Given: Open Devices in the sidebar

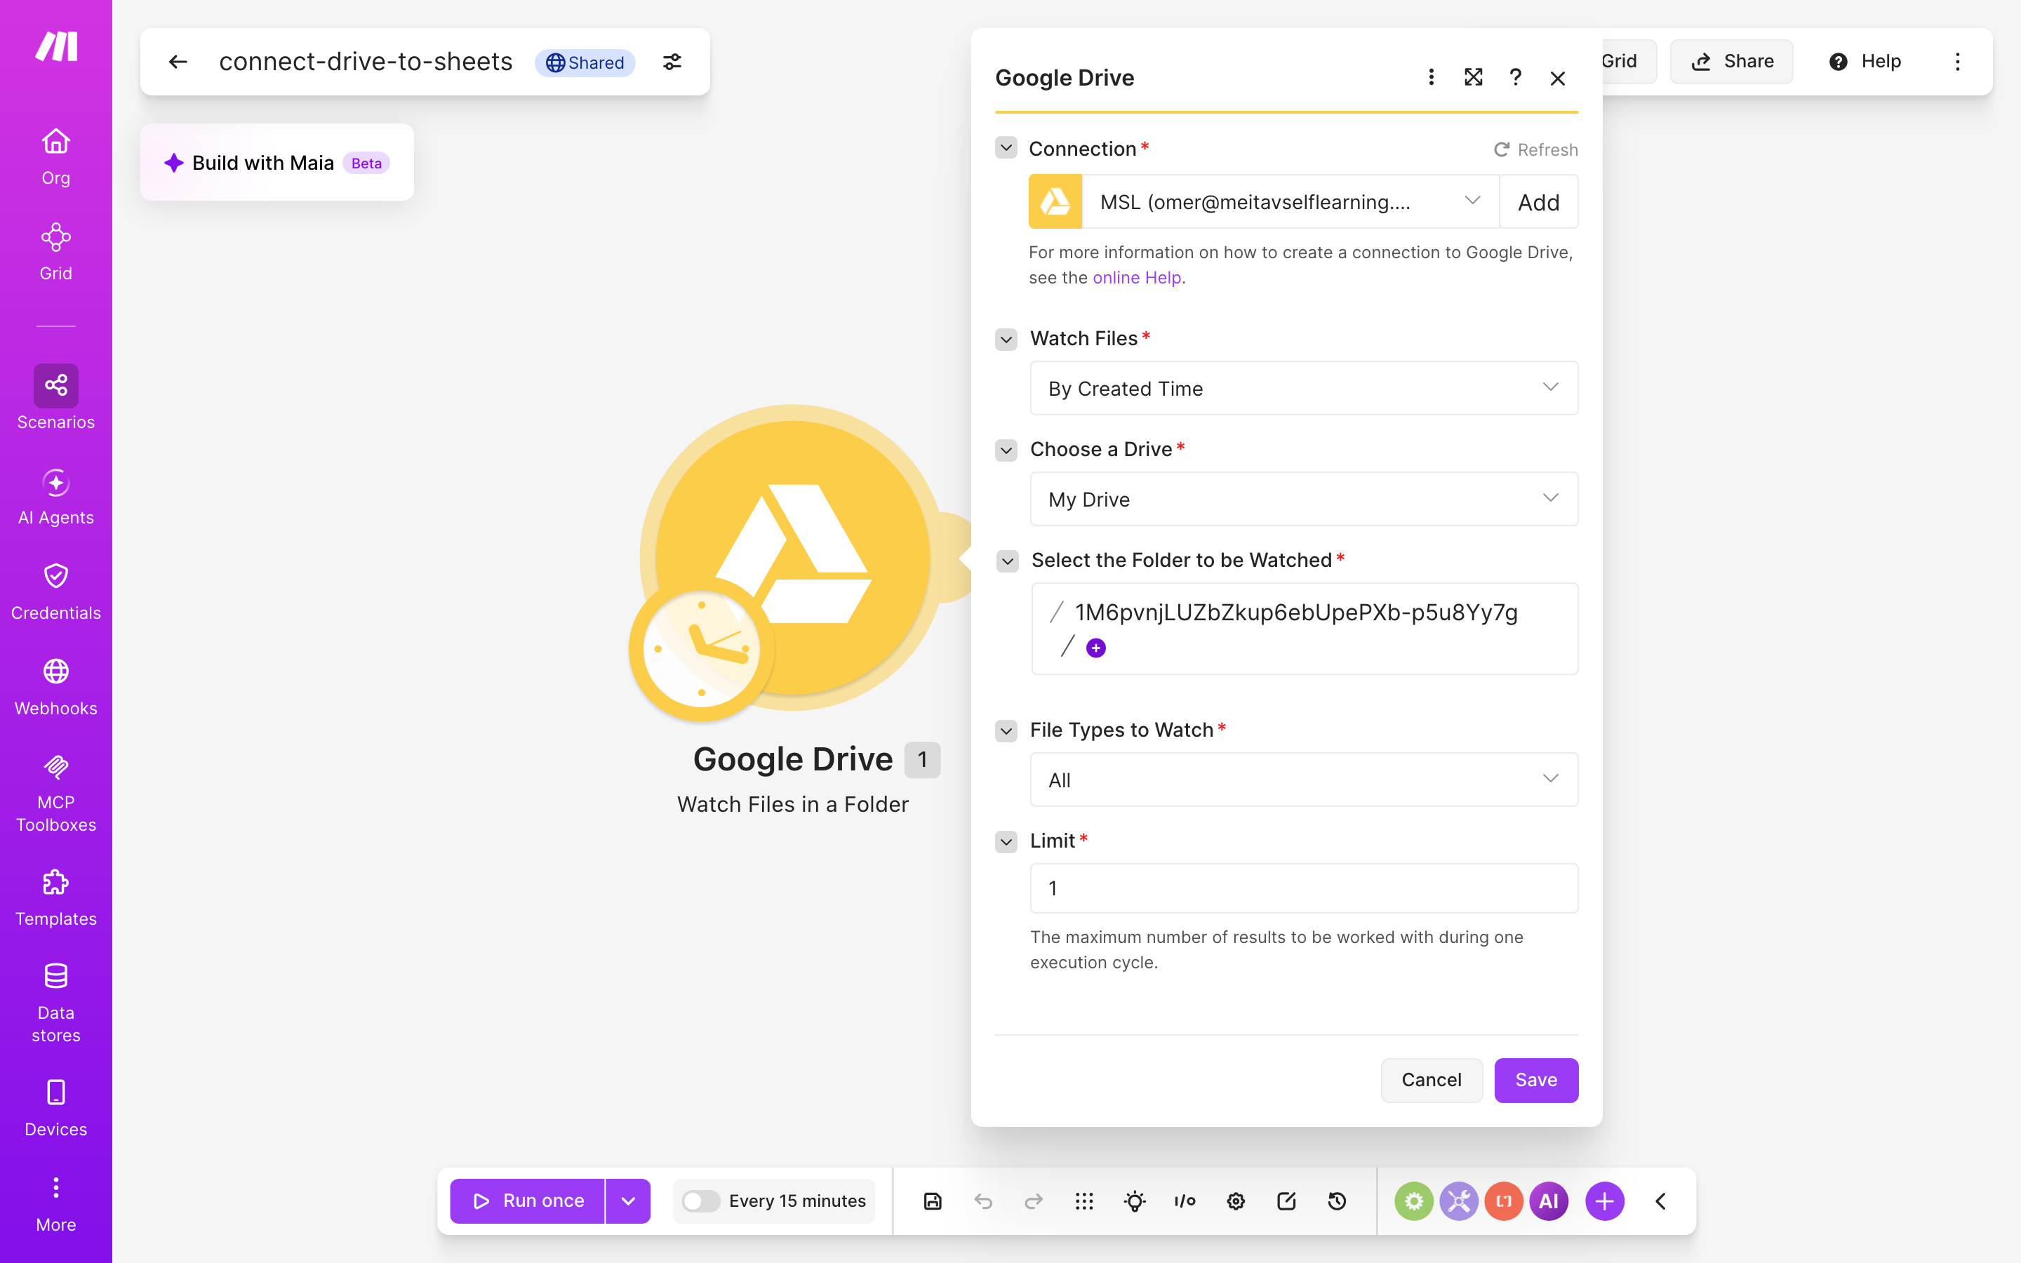Looking at the screenshot, I should tap(56, 1109).
